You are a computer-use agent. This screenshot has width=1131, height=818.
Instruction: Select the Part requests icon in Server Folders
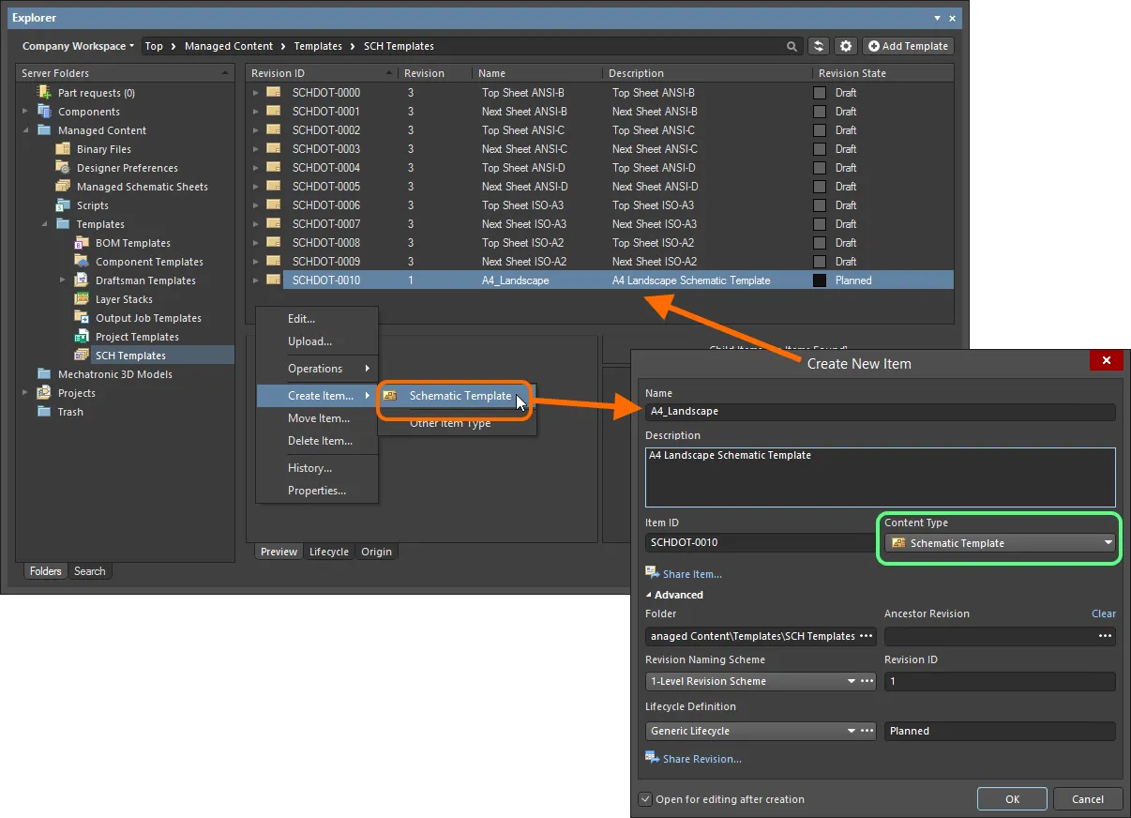coord(44,93)
